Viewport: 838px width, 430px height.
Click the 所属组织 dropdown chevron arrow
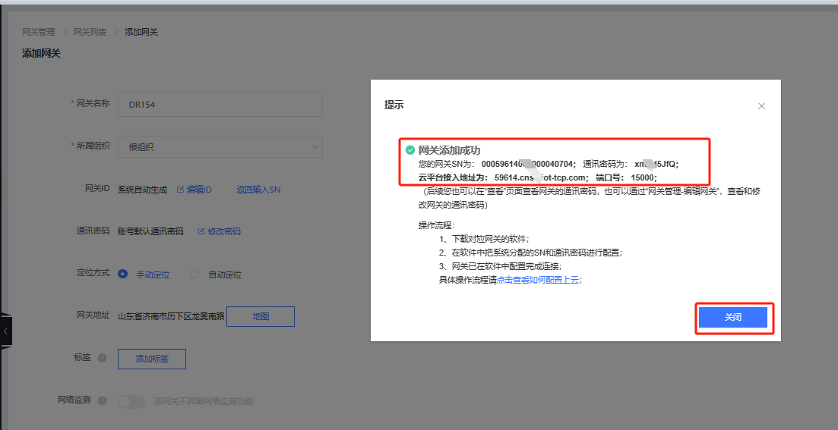[x=315, y=147]
